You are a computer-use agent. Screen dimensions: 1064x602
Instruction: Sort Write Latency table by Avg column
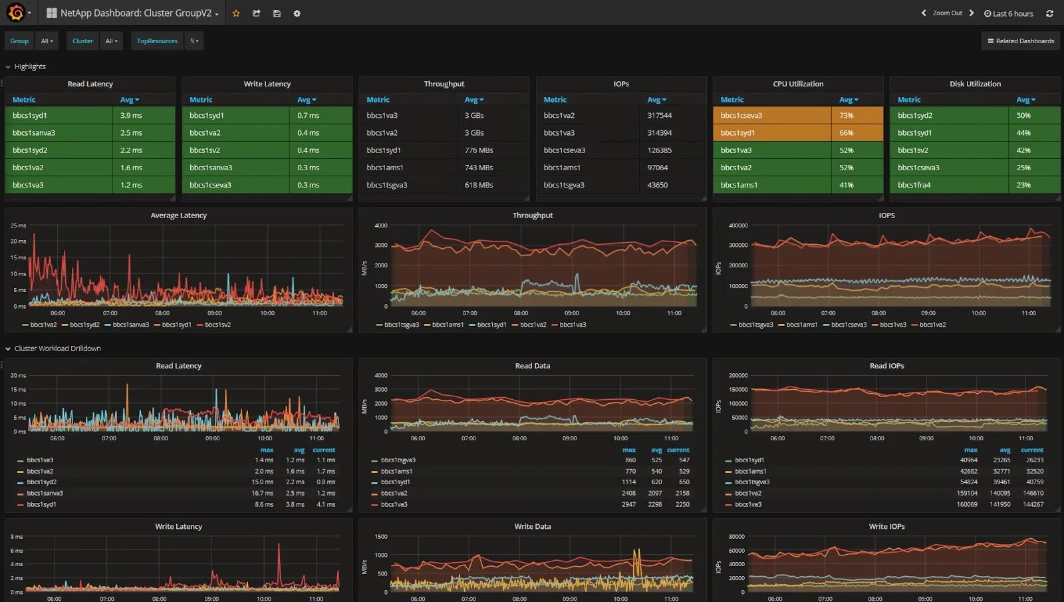(x=307, y=100)
